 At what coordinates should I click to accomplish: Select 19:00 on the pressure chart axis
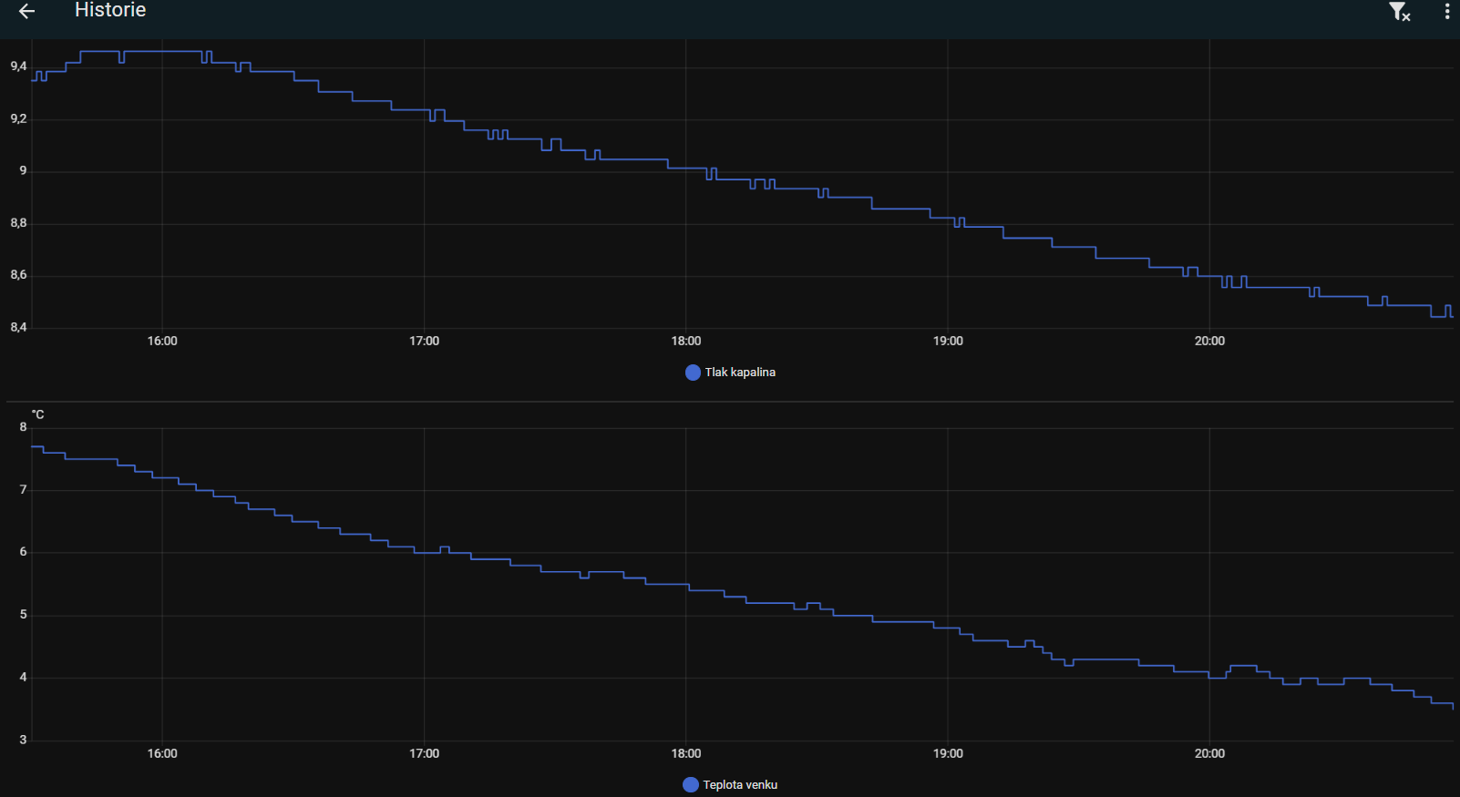948,341
